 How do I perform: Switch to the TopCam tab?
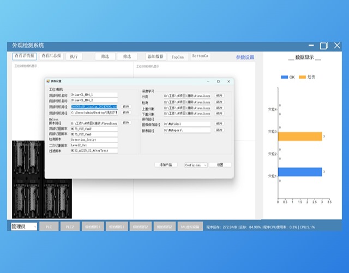(178, 56)
